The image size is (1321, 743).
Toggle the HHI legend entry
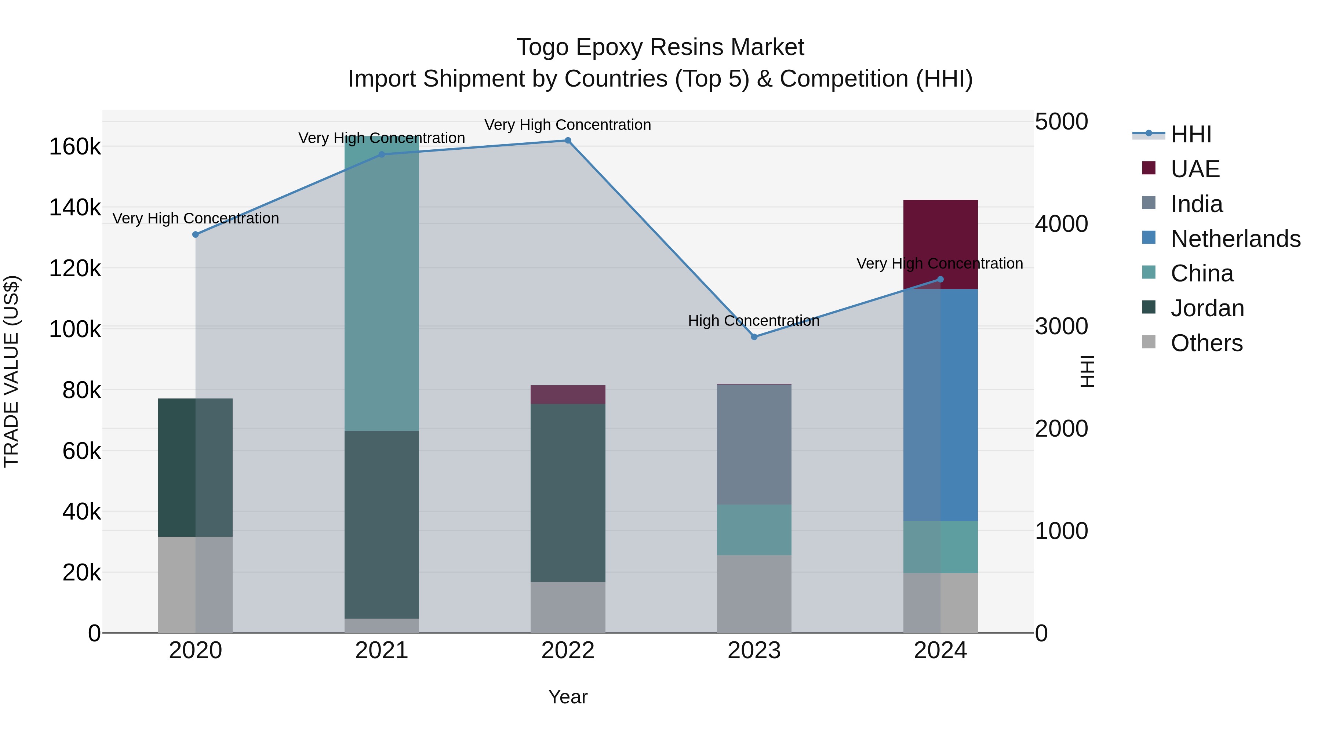click(1172, 134)
